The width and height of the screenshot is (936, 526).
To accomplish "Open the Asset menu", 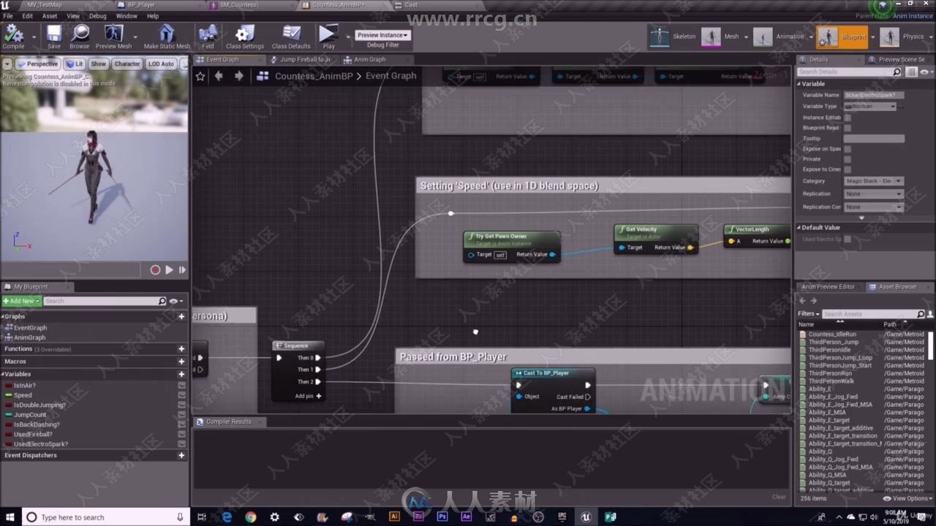I will pyautogui.click(x=50, y=15).
